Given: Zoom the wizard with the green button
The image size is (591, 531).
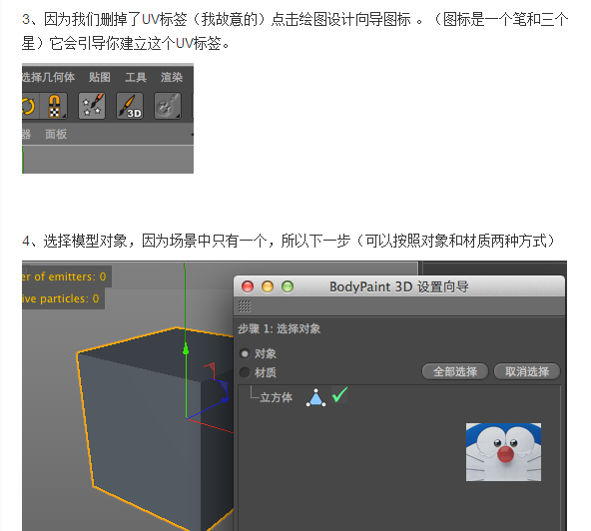Looking at the screenshot, I should tap(288, 286).
